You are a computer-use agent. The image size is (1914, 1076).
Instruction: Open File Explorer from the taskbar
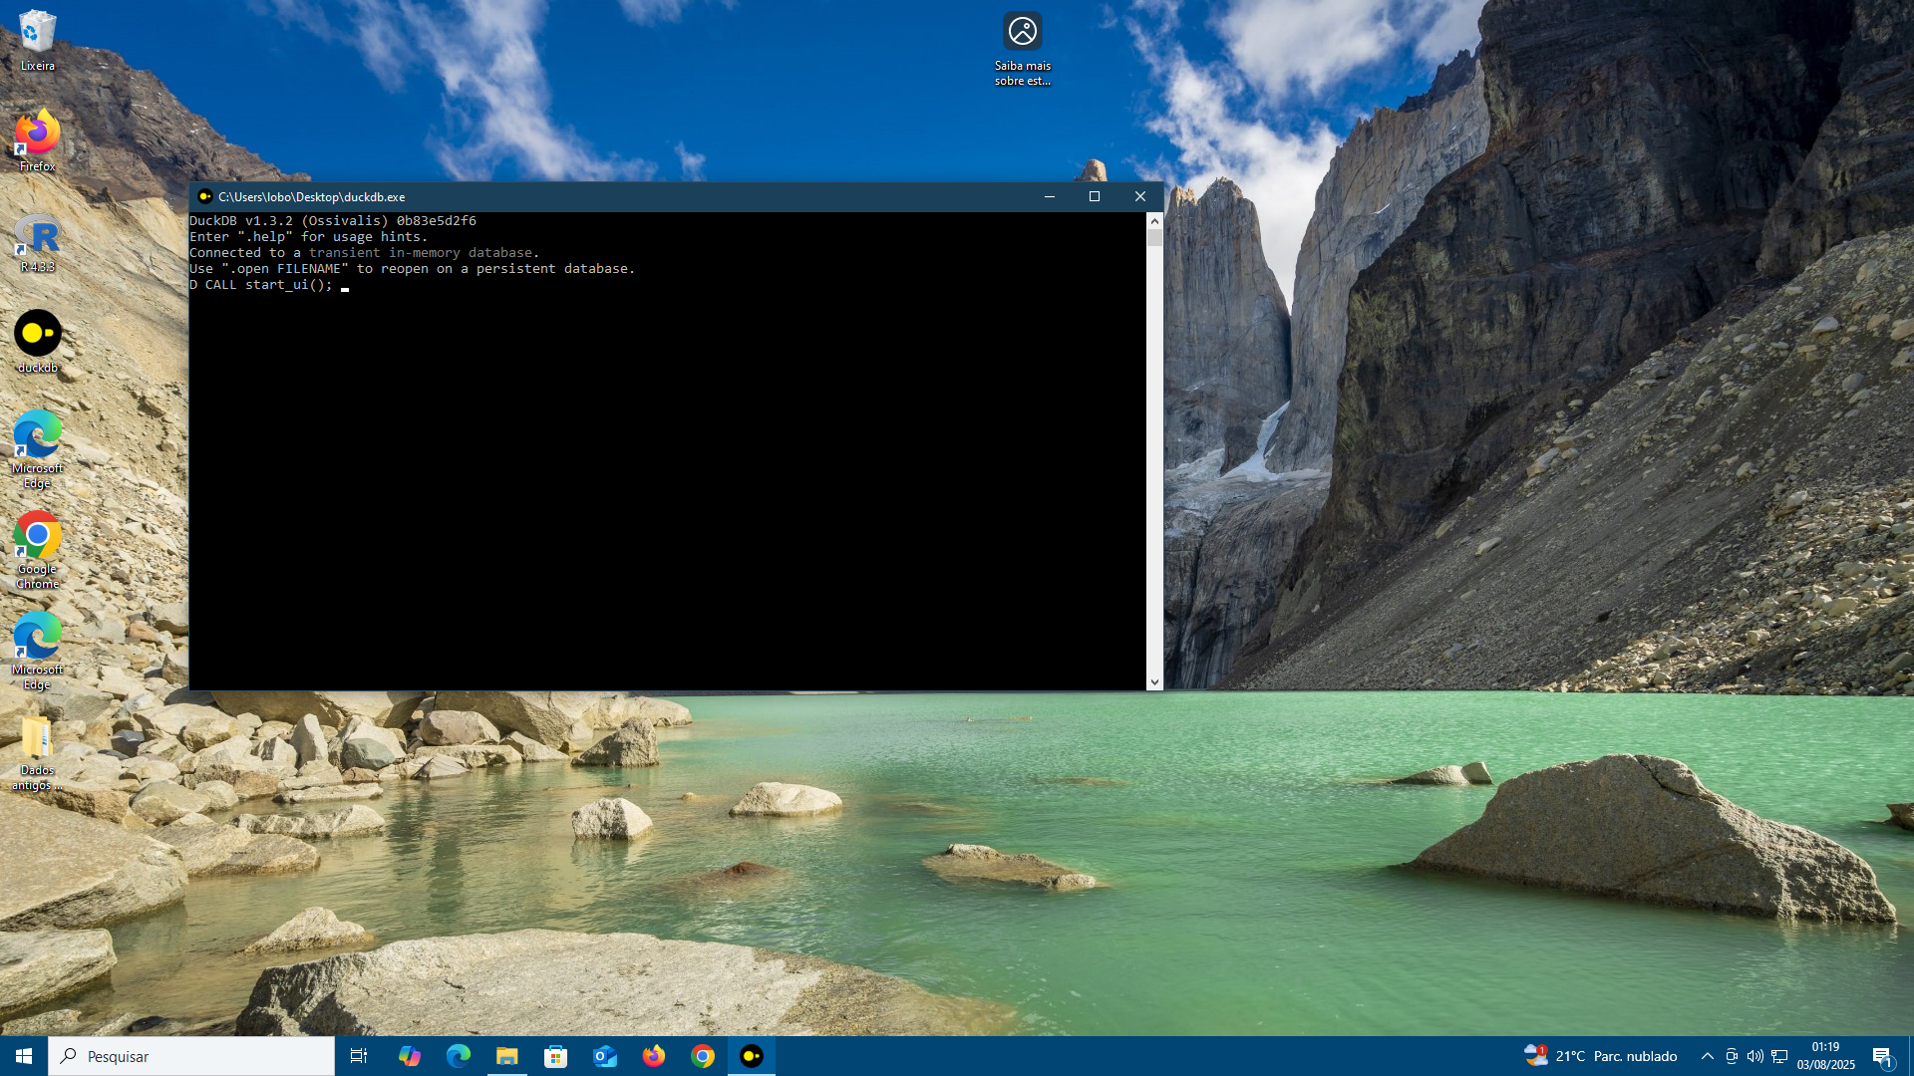506,1056
